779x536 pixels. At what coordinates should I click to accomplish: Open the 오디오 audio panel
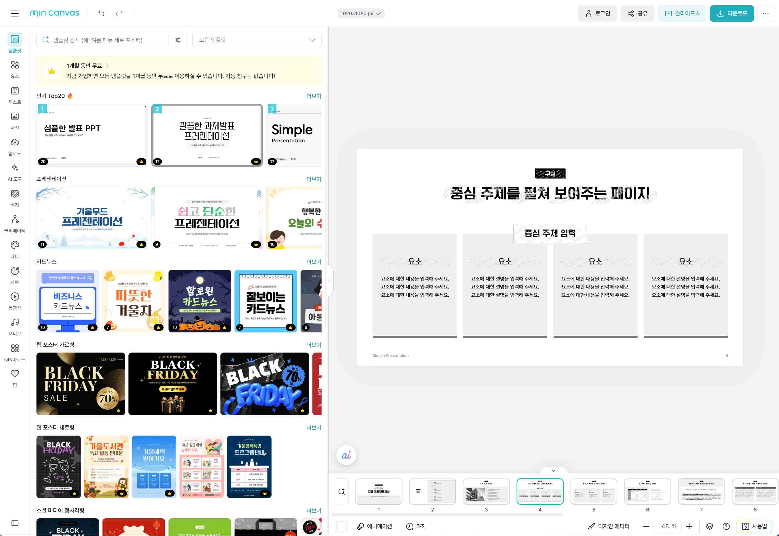pos(15,327)
